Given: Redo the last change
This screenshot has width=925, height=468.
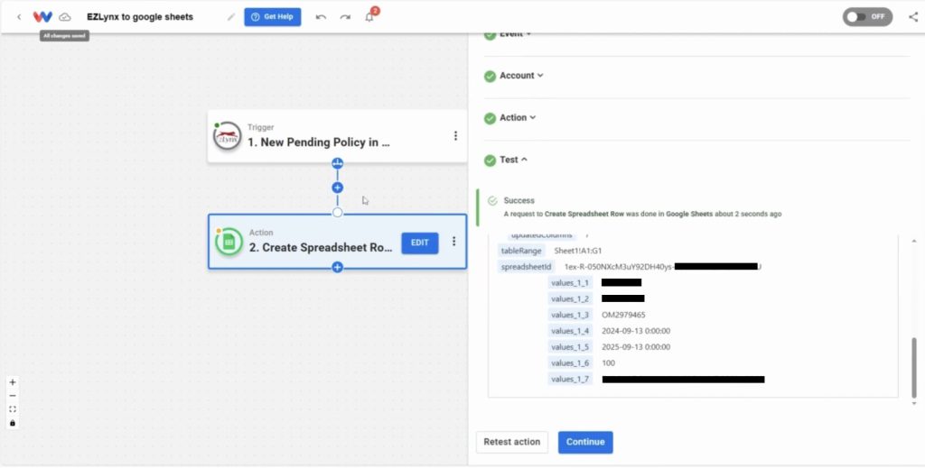Looking at the screenshot, I should pyautogui.click(x=345, y=17).
